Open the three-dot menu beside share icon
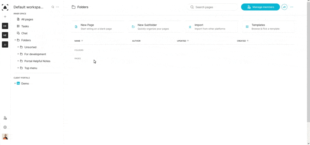The width and height of the screenshot is (310, 145). click(x=292, y=7)
